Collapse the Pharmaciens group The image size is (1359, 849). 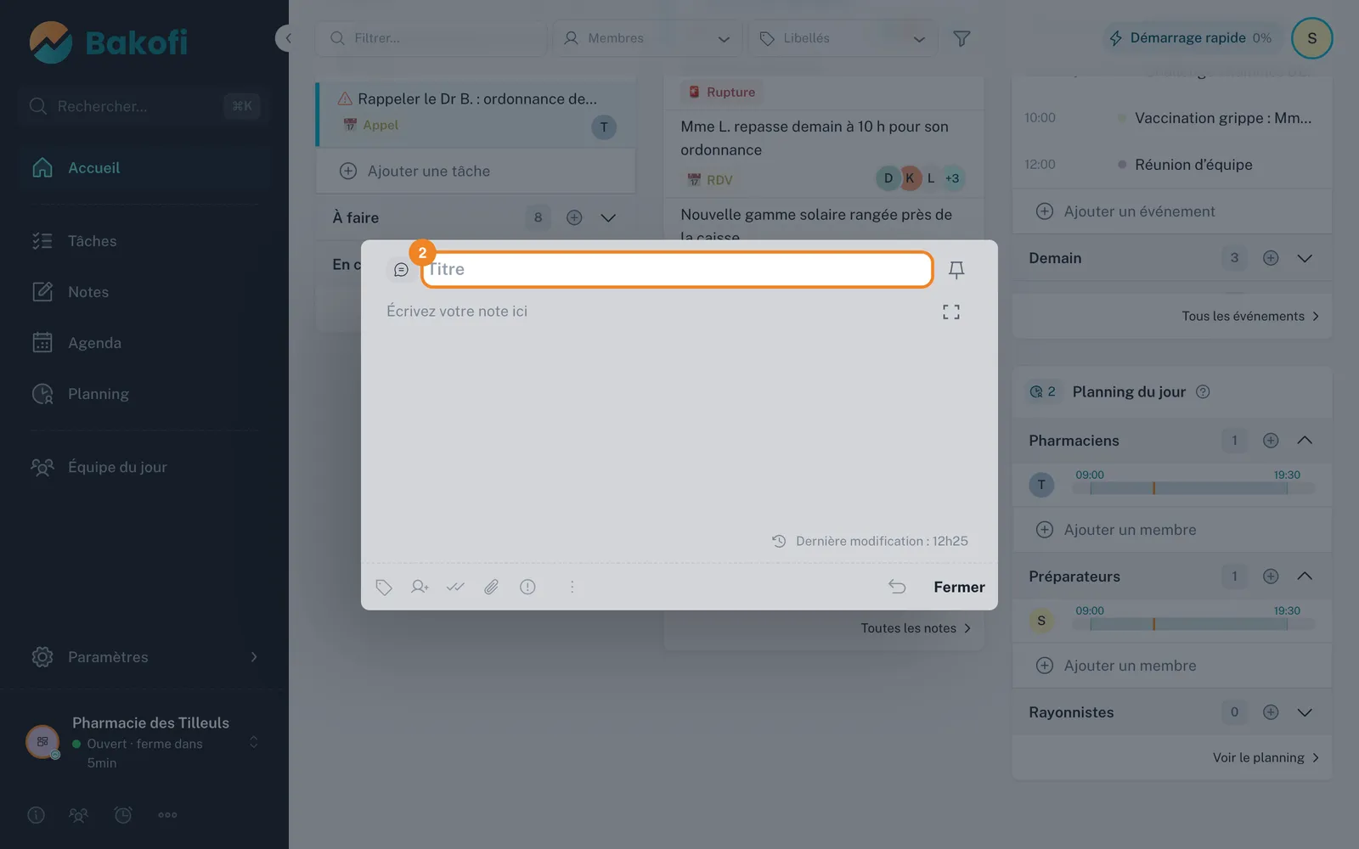(x=1305, y=441)
